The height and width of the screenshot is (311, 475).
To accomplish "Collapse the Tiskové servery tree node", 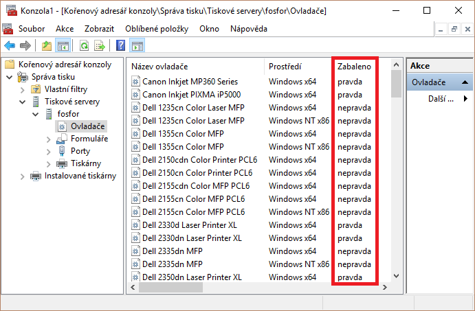I will [22, 102].
